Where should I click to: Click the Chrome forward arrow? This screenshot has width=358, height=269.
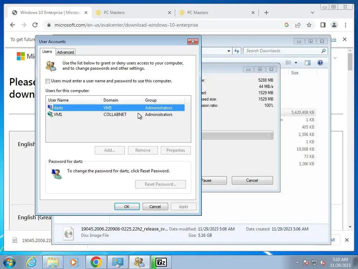24,25
